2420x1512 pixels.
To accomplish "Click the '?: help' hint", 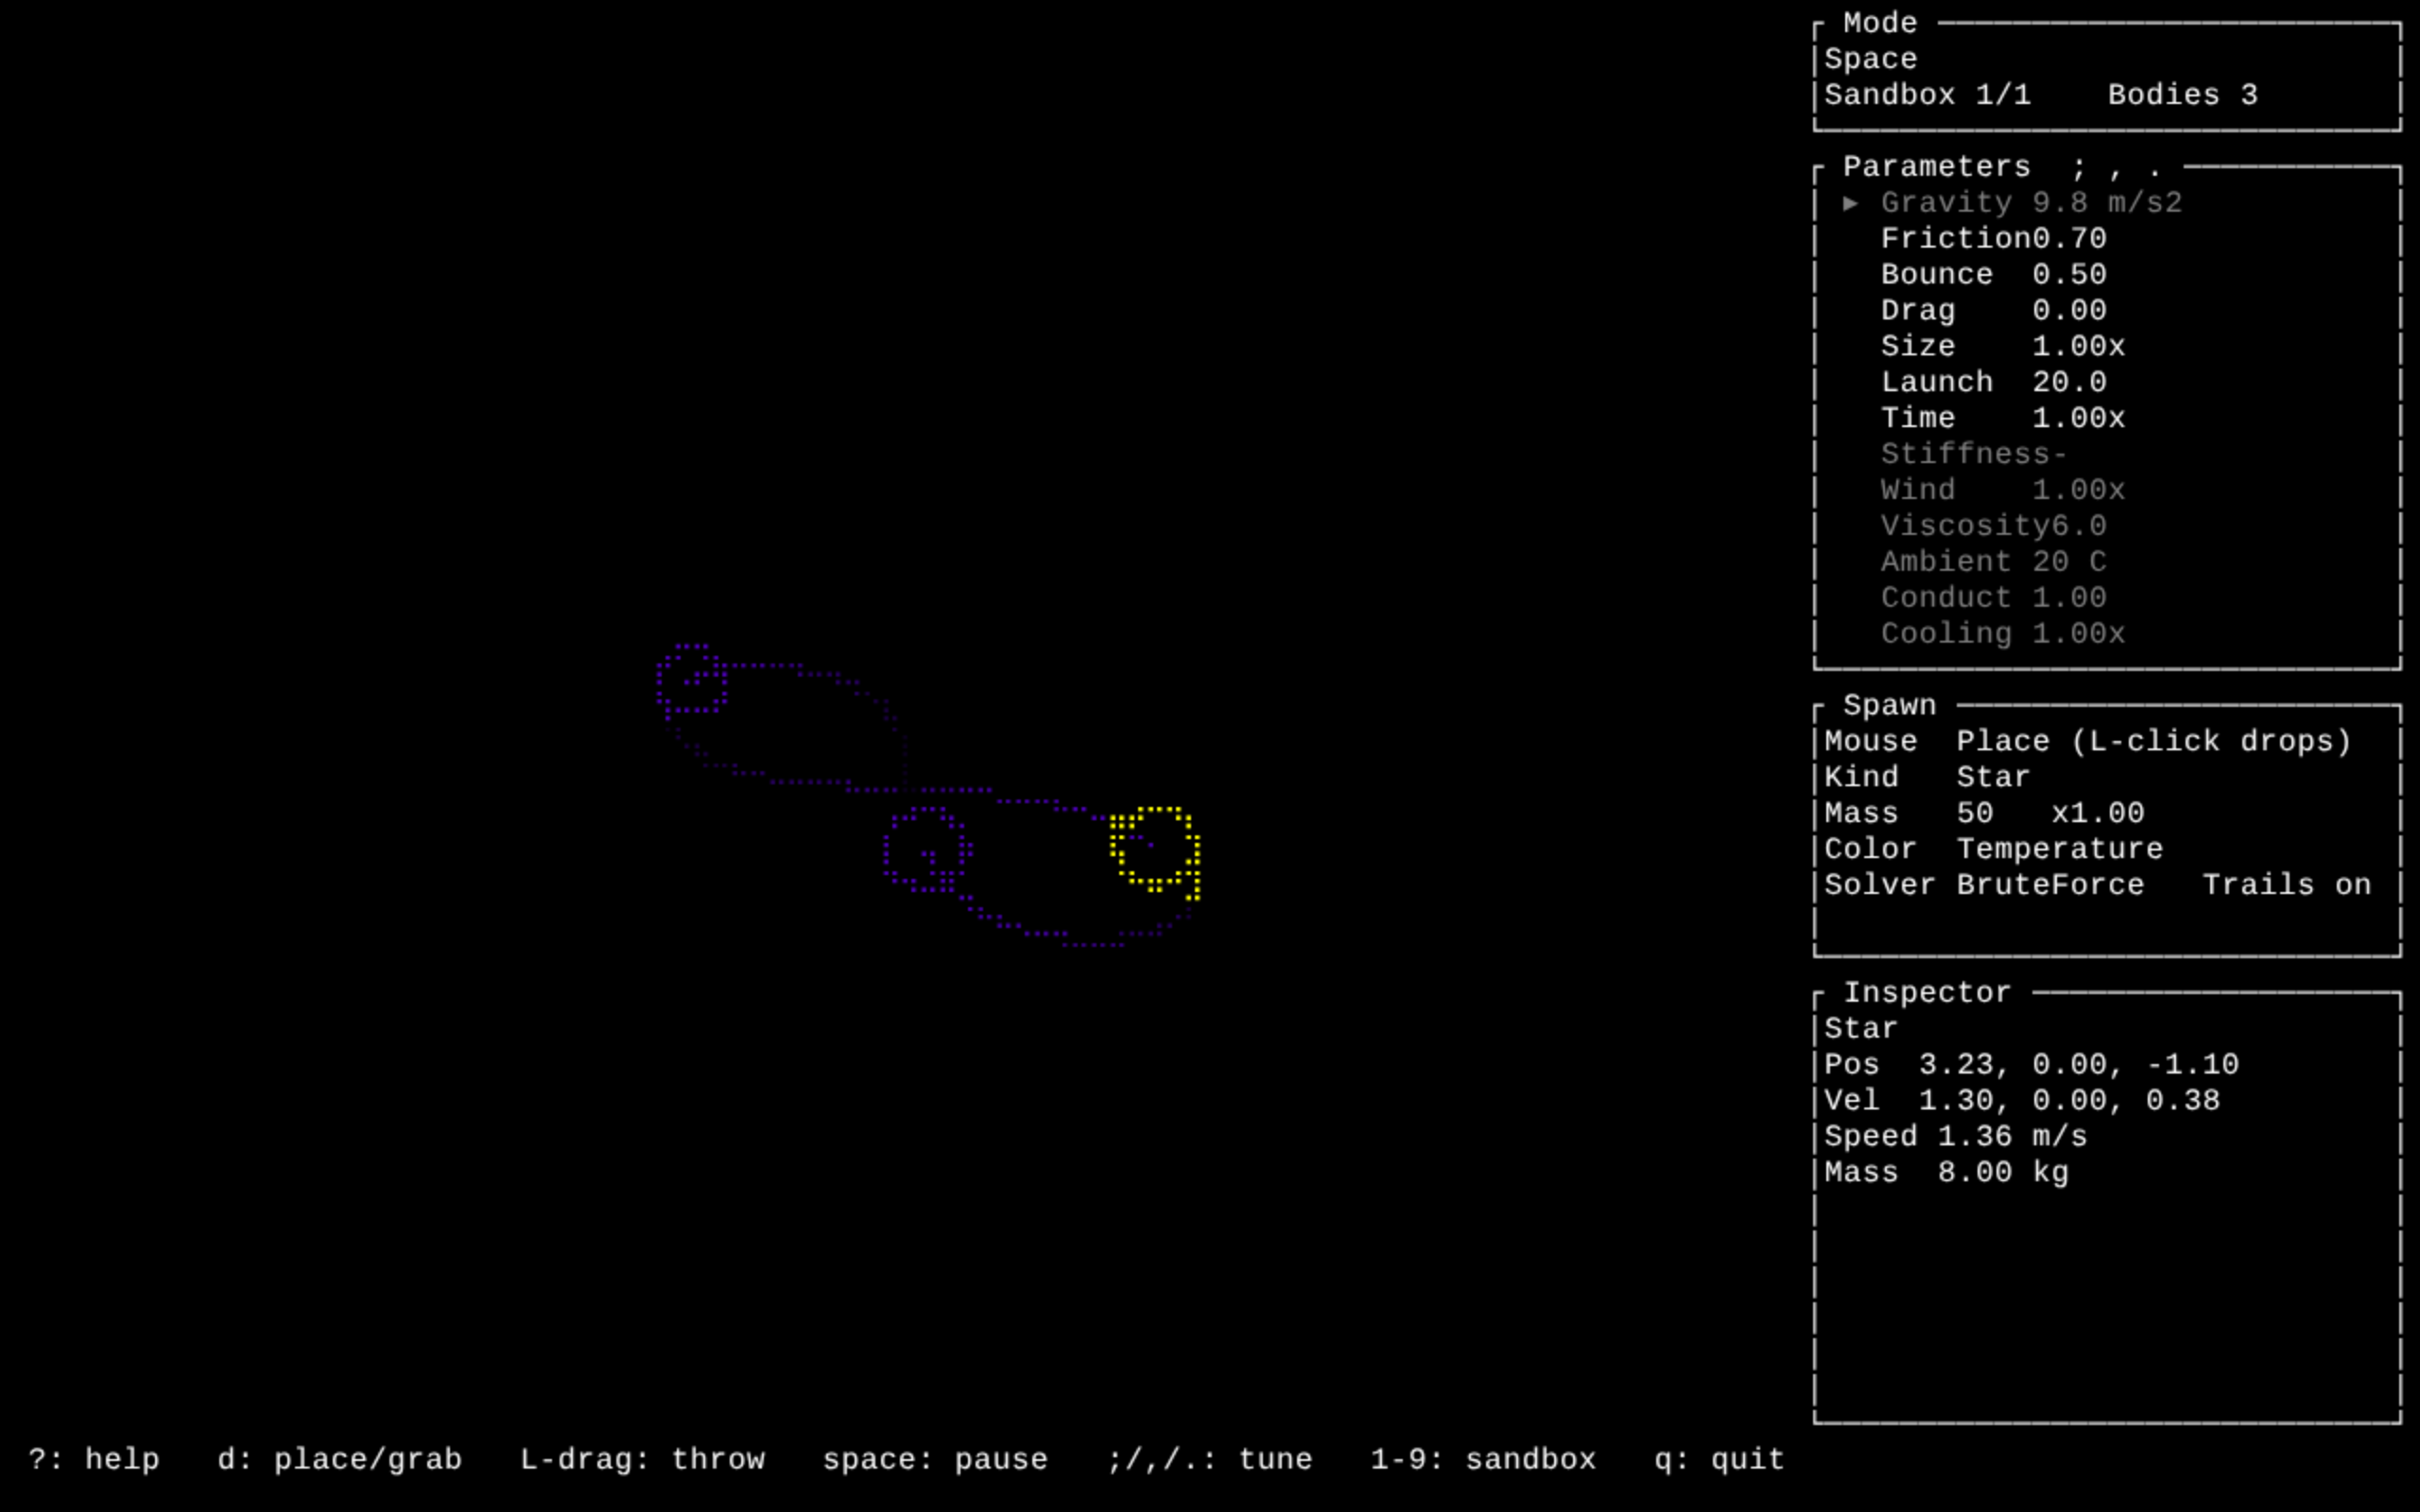I will click(94, 1460).
